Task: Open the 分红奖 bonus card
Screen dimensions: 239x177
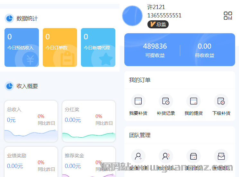Action: [89, 121]
